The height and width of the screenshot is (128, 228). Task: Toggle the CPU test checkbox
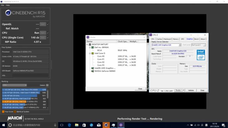48,33
